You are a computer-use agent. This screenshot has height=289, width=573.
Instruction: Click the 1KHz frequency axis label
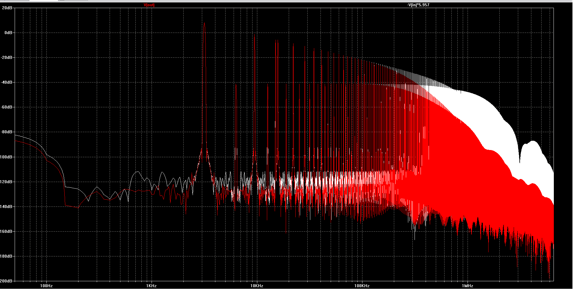pos(151,286)
